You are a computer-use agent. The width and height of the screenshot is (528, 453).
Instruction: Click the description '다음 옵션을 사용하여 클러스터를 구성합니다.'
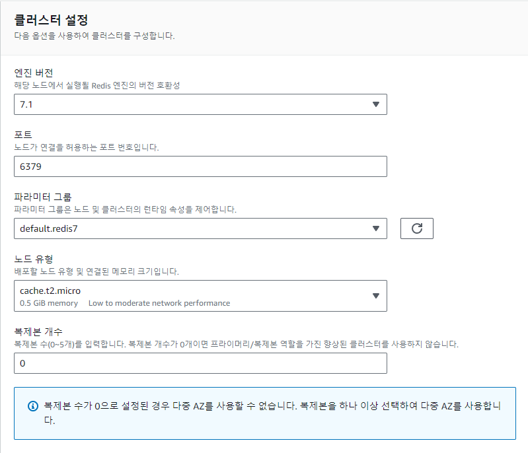(94, 36)
